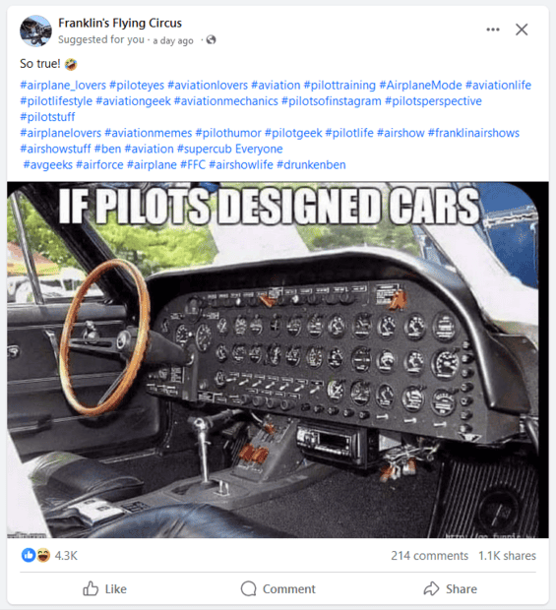Open the #pilotsofinstagram hashtag
556x610 pixels.
point(332,101)
